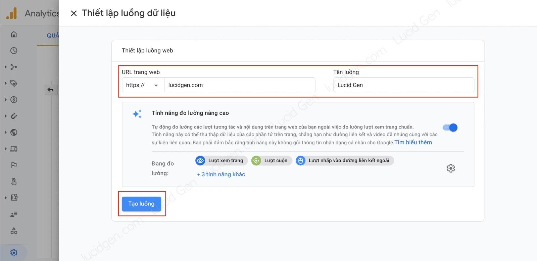This screenshot has width=537, height=261.
Task: Expand the globe section arrow in sidebar
Action: click(x=6, y=133)
